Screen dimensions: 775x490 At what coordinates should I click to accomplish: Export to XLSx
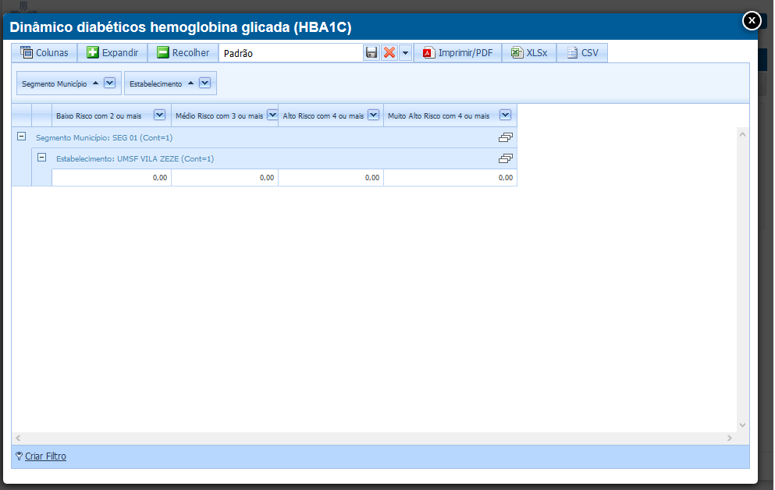coord(529,53)
